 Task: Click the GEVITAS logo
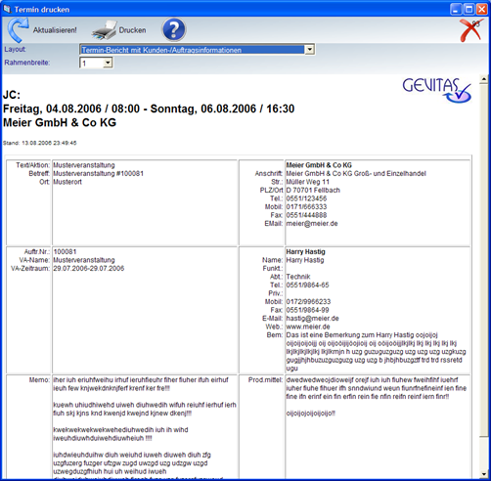click(436, 90)
